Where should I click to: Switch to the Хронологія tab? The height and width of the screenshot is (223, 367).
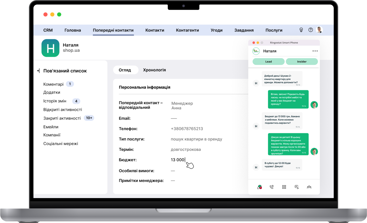coord(154,70)
